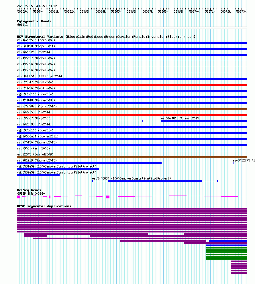Click the thick blue bar under esv3448834
The height and width of the screenshot is (284, 255).
155,181
